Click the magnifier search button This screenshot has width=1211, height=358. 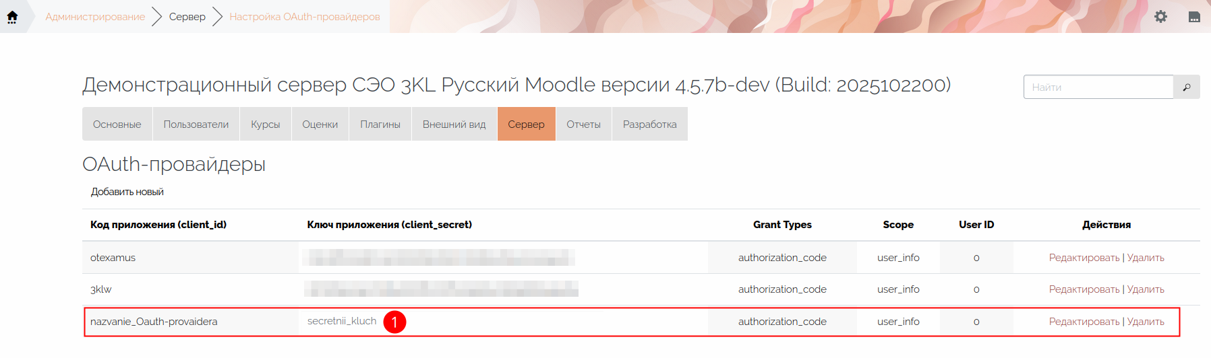[x=1186, y=87]
